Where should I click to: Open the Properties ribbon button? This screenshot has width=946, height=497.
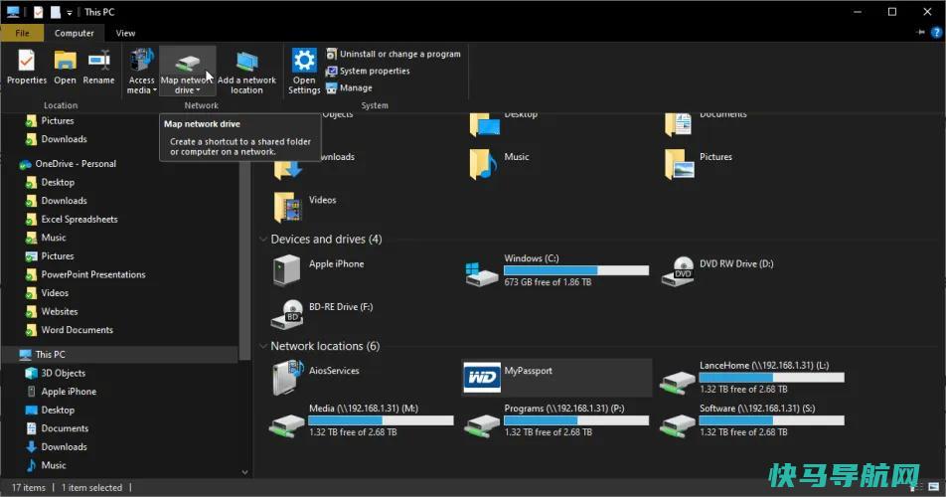coord(27,68)
